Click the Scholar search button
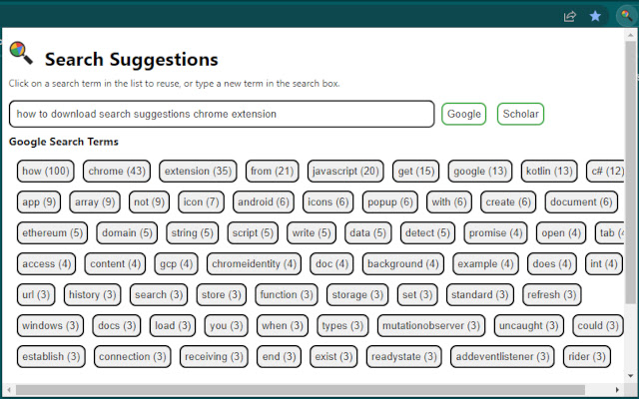 point(520,114)
